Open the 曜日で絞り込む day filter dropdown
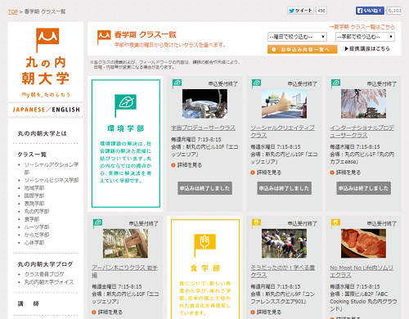This screenshot has height=319, width=409. tap(297, 37)
